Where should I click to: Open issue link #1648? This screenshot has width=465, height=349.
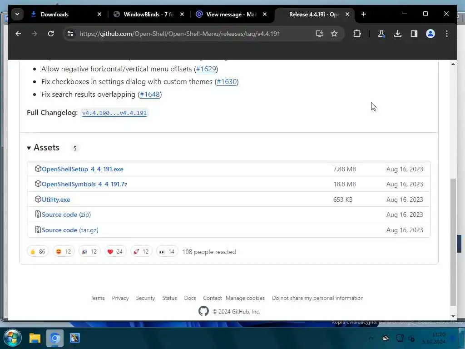coord(149,95)
